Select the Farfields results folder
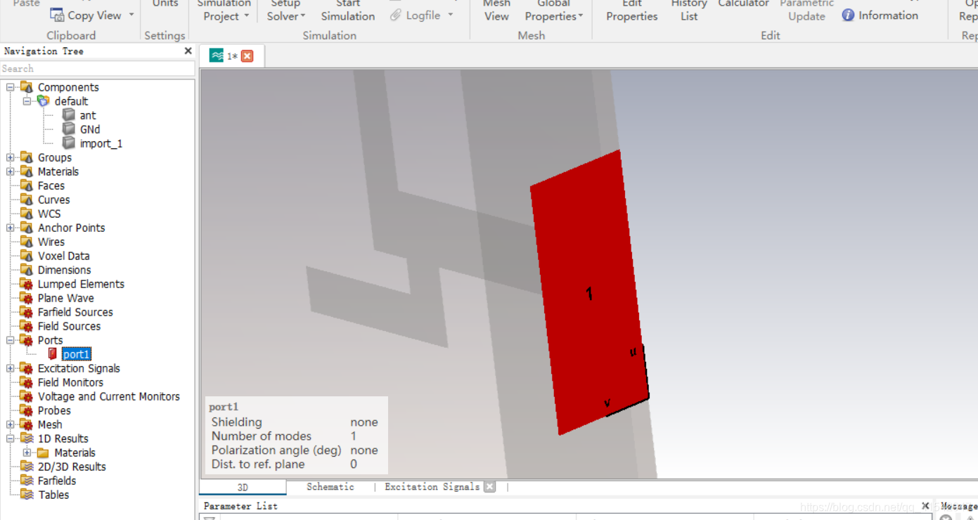Image resolution: width=978 pixels, height=520 pixels. pos(57,481)
